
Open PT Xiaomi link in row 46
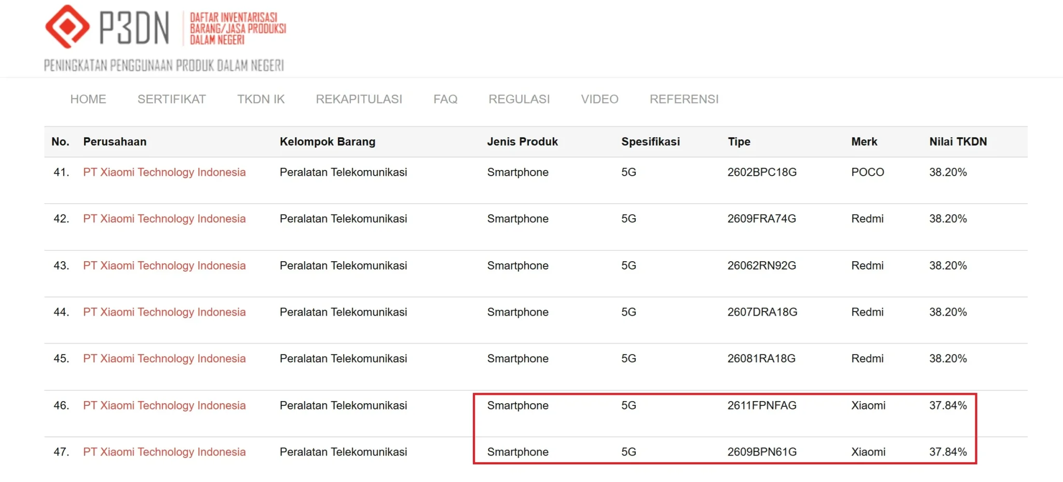coord(165,405)
